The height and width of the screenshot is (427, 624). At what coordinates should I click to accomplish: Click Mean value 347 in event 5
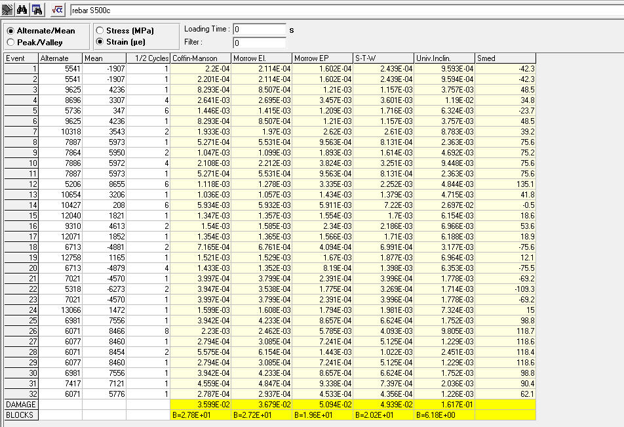tap(104, 111)
